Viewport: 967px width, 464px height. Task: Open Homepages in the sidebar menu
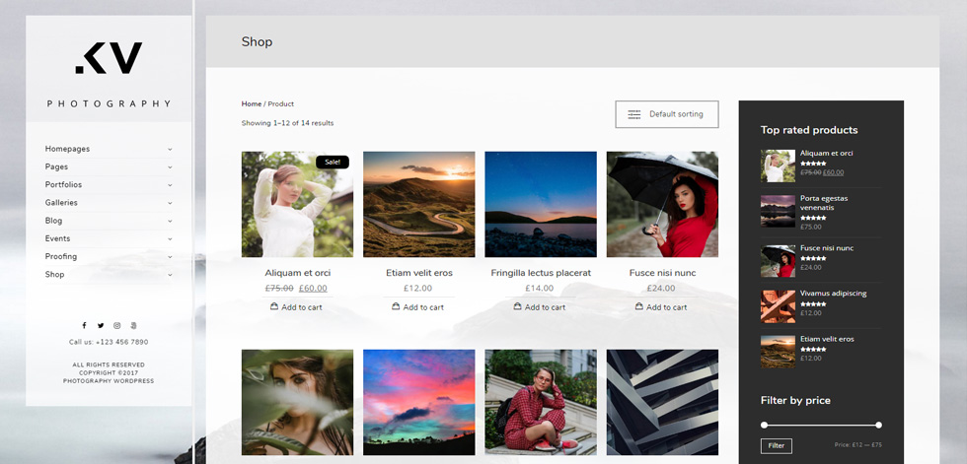(x=67, y=149)
